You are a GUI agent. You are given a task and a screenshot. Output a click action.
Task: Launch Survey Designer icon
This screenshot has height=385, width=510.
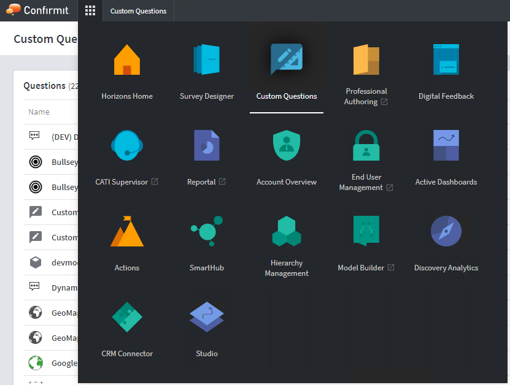click(207, 59)
